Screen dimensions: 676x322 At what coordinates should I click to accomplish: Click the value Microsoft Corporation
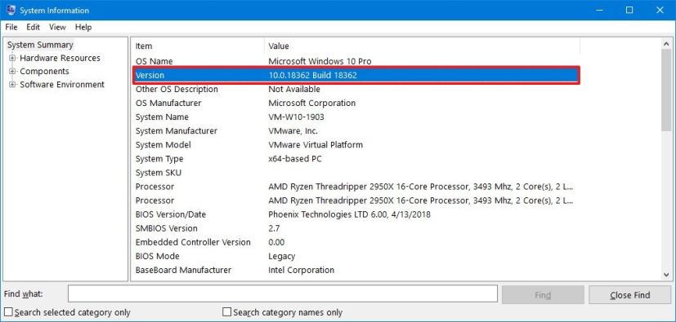pyautogui.click(x=312, y=104)
